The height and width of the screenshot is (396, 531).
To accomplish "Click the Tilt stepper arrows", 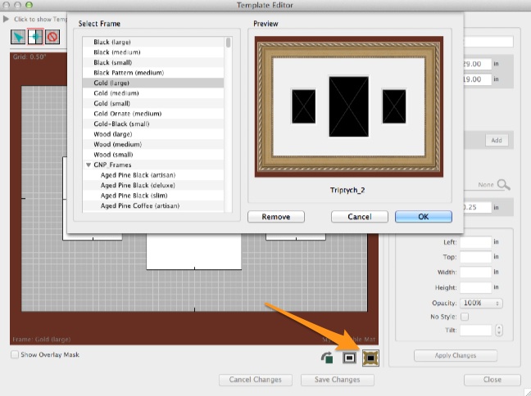I will pyautogui.click(x=500, y=331).
